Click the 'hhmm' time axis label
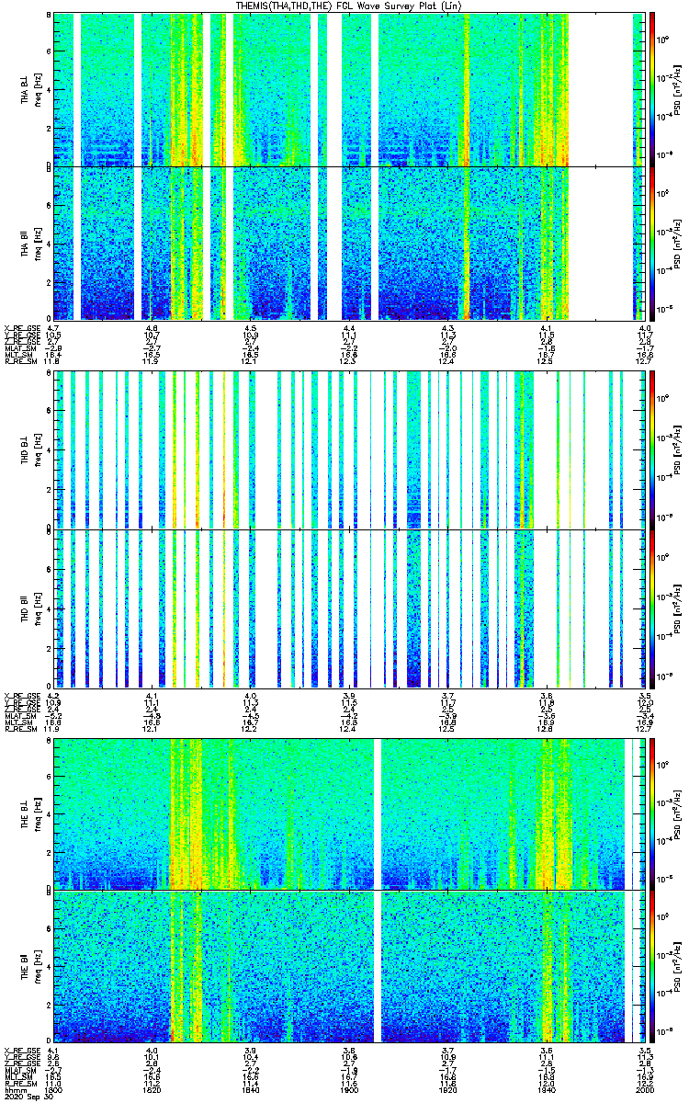The height and width of the screenshot is (1103, 689). (x=14, y=1090)
